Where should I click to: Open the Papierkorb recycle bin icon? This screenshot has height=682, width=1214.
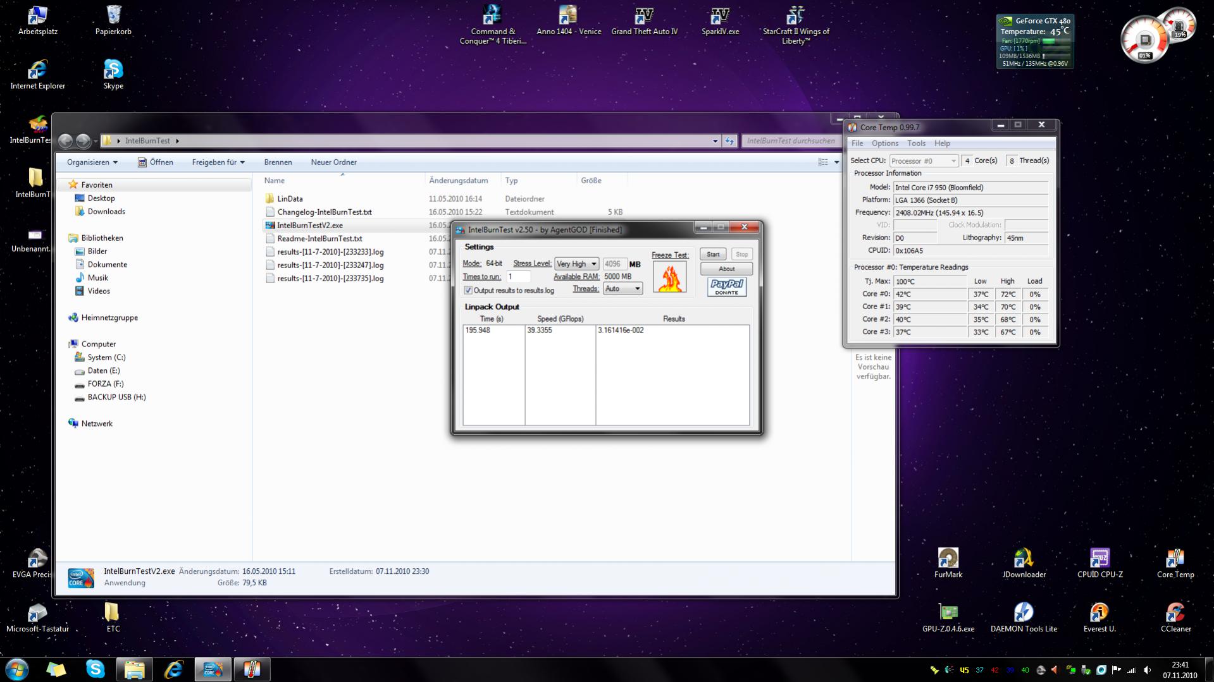point(113,20)
